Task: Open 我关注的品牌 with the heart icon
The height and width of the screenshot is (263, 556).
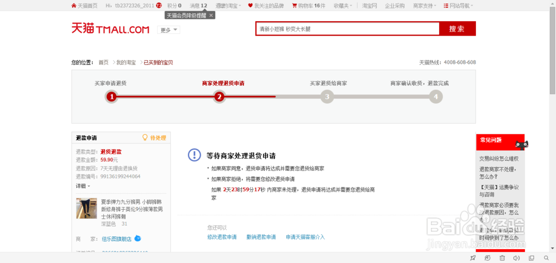Action: (266, 6)
